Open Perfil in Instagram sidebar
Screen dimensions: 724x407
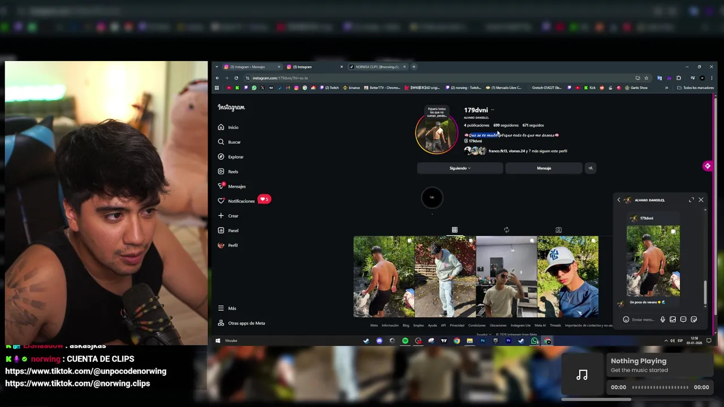pos(228,245)
